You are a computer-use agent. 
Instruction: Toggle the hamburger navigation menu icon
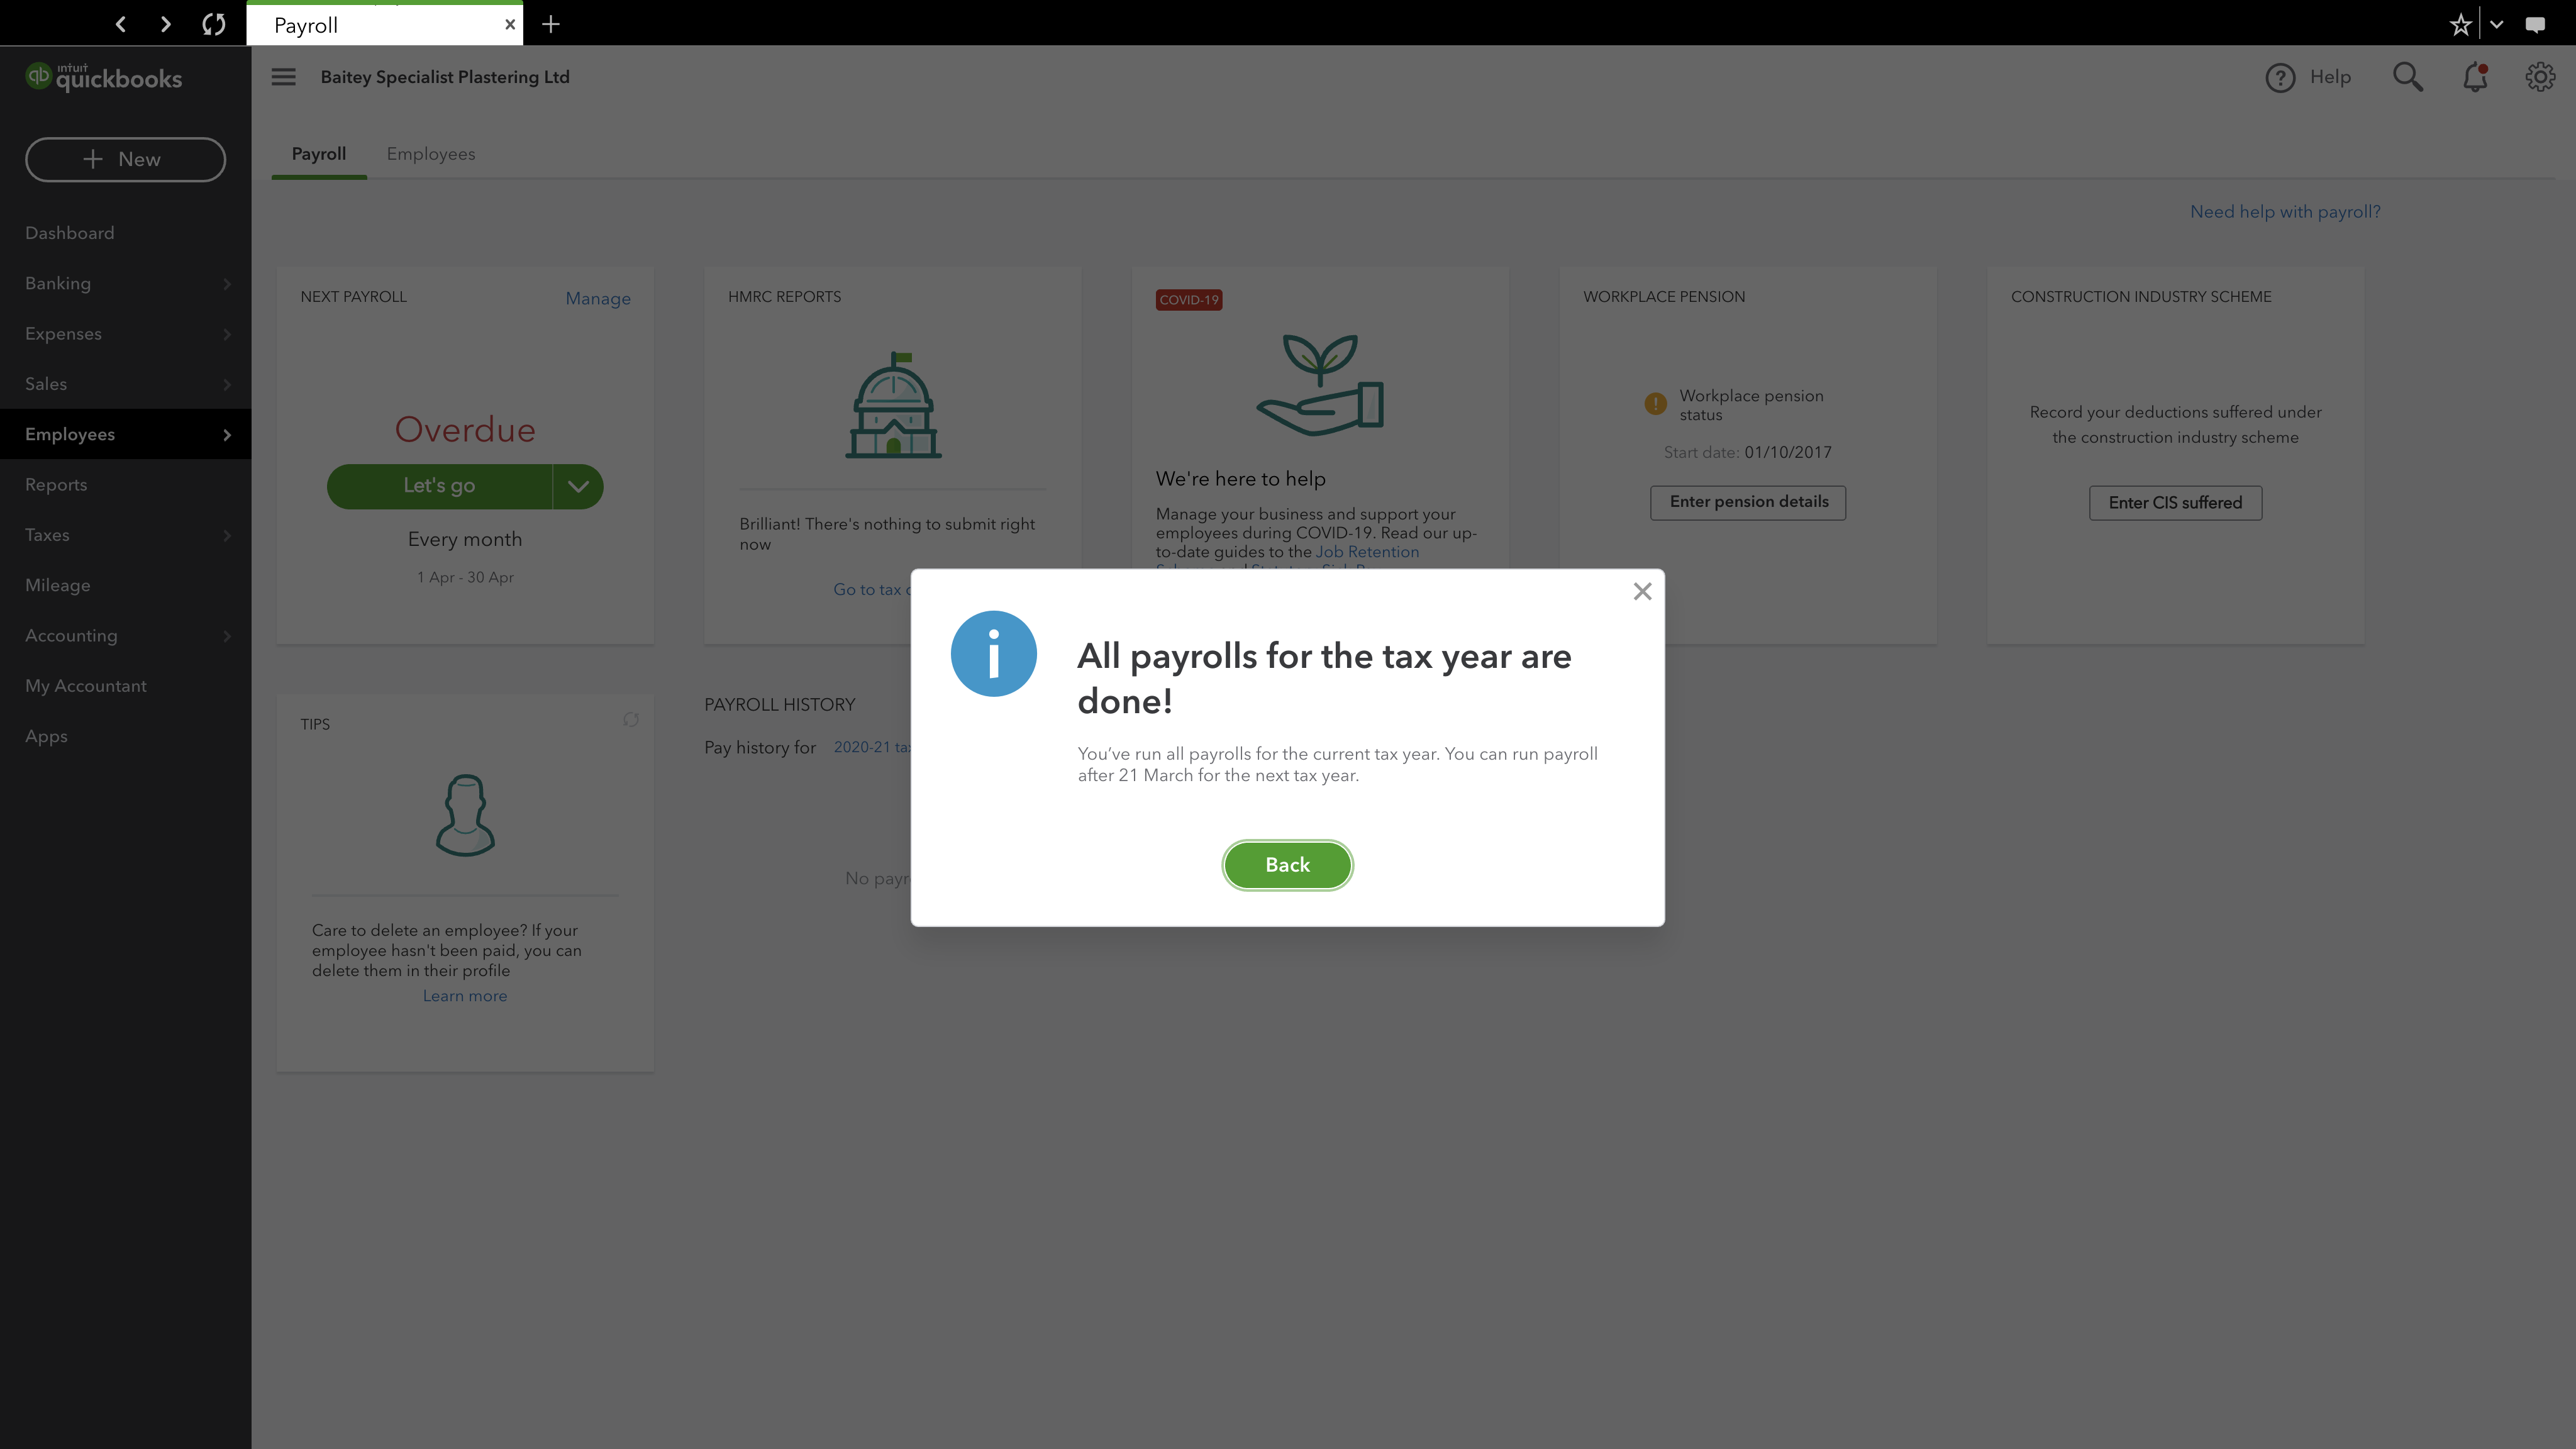point(284,77)
